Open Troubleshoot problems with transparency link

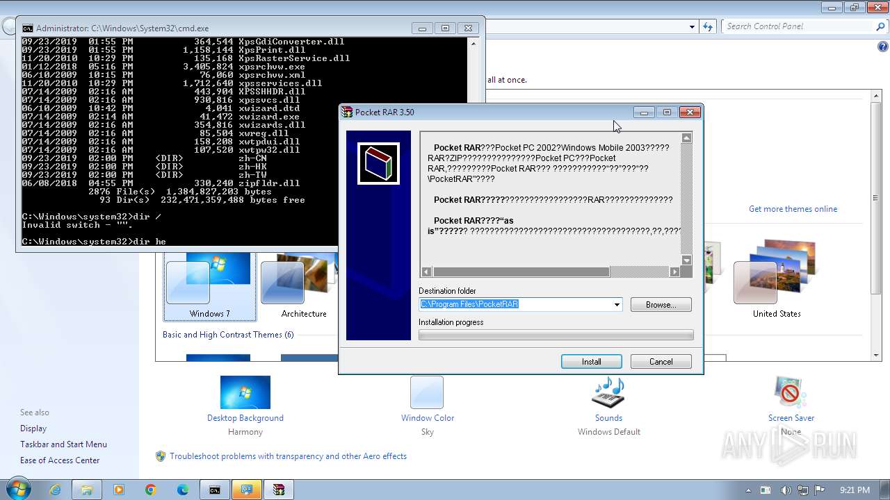point(288,456)
